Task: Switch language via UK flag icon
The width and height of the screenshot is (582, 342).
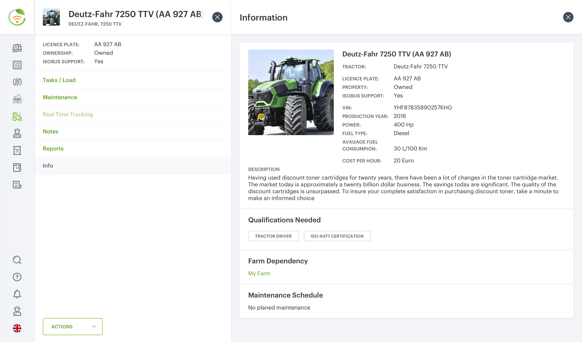Action: click(x=17, y=328)
